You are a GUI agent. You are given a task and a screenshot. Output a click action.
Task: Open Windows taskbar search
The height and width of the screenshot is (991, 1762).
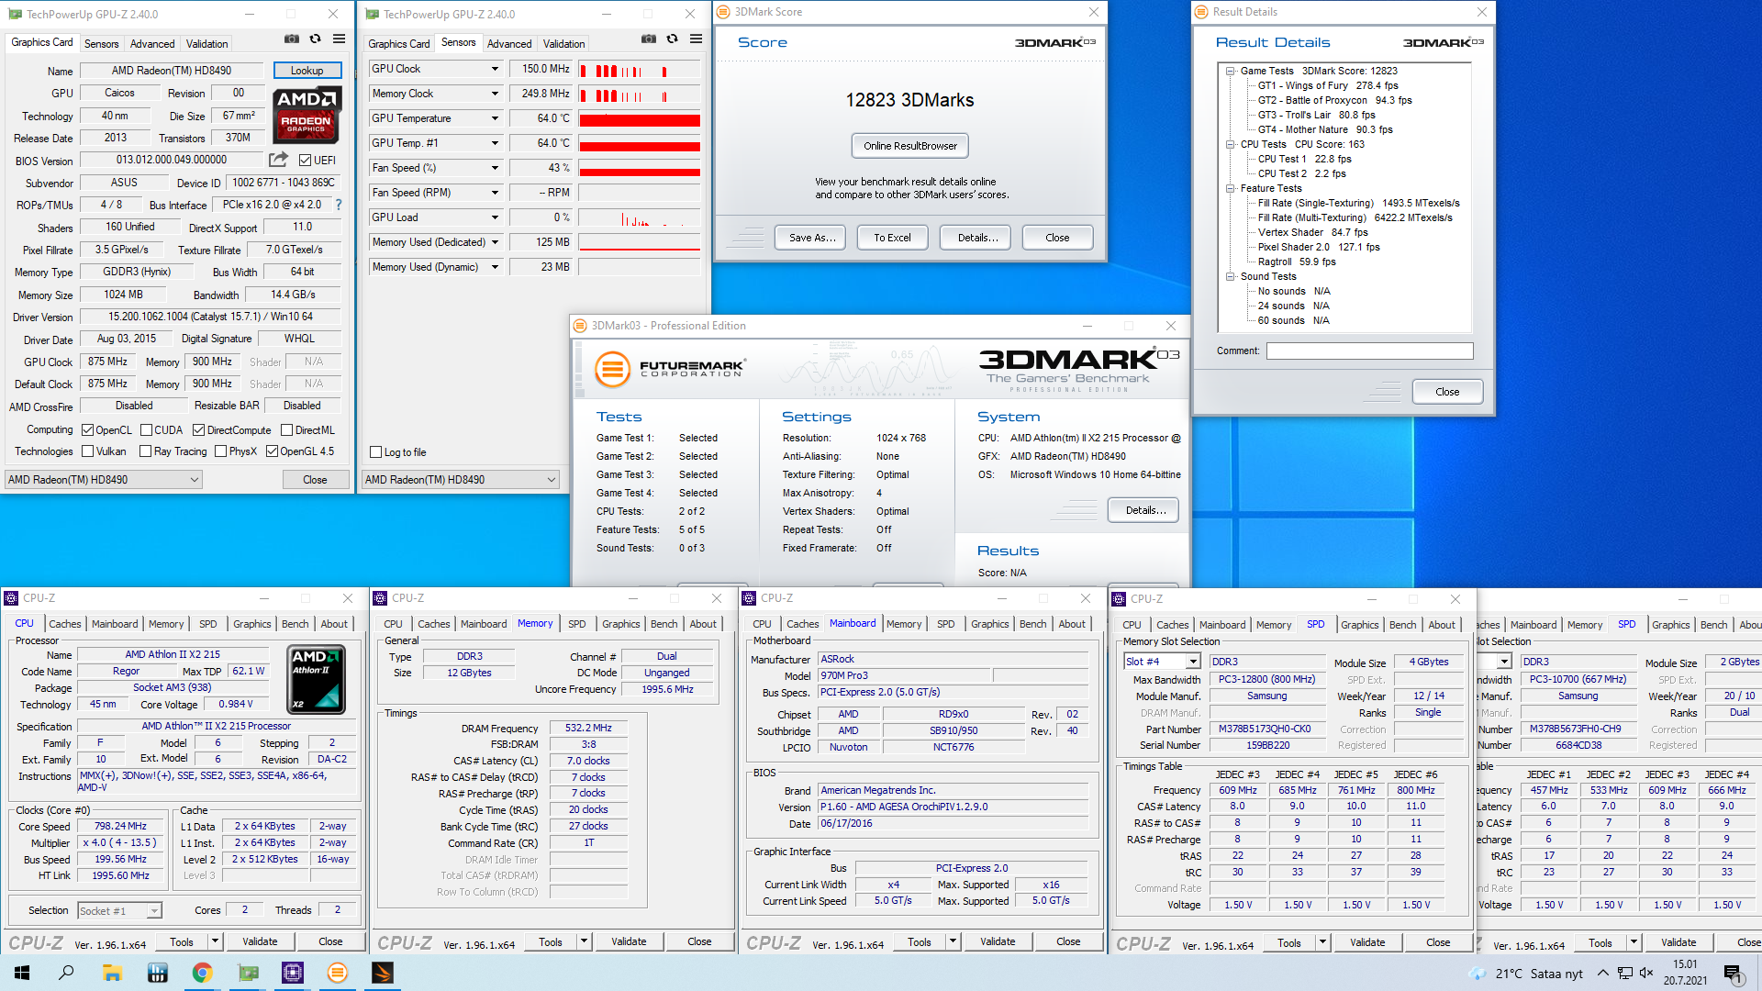tap(66, 973)
